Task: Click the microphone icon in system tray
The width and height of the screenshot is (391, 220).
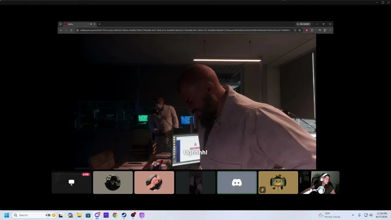Action: tap(359, 215)
